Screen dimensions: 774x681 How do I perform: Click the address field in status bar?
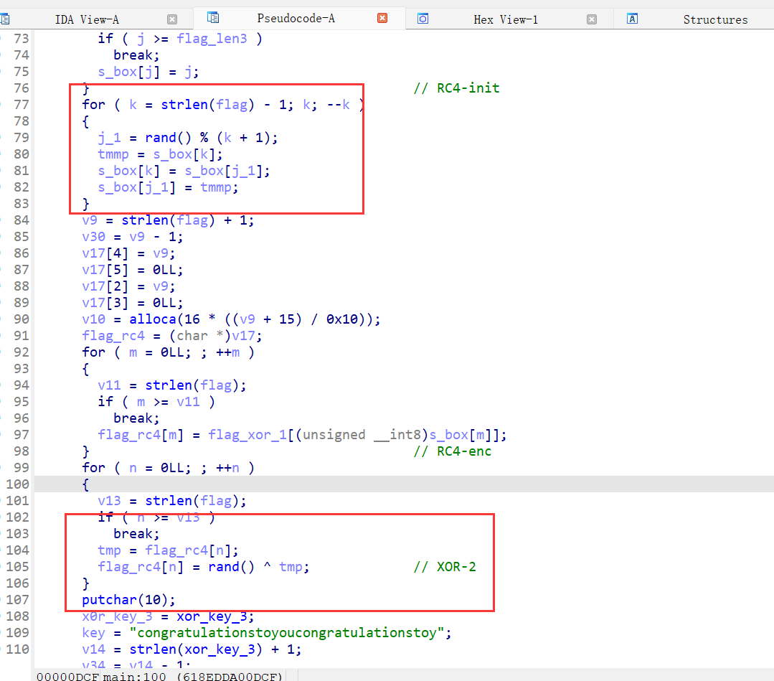pyautogui.click(x=158, y=676)
